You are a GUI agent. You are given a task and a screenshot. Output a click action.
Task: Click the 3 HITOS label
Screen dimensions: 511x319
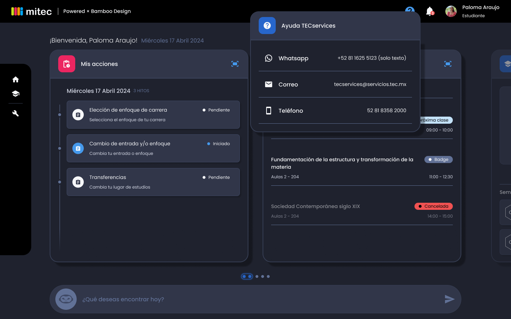[141, 91]
